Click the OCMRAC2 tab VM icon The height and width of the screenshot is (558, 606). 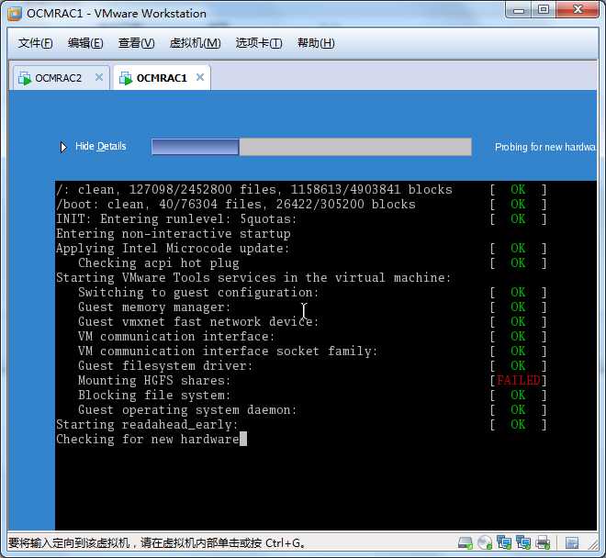25,78
